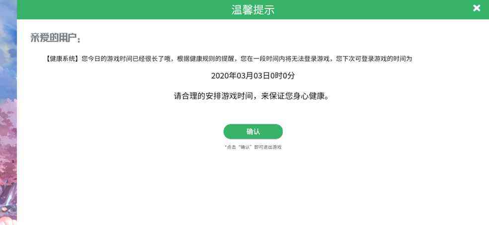This screenshot has width=489, height=225.
Task: Click the bottom-left game background artwork corner
Action: pos(8,212)
